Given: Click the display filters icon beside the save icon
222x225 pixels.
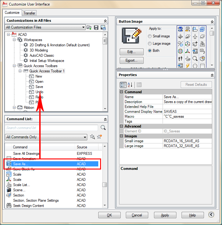Looking at the screenshot, I should click(103, 27).
